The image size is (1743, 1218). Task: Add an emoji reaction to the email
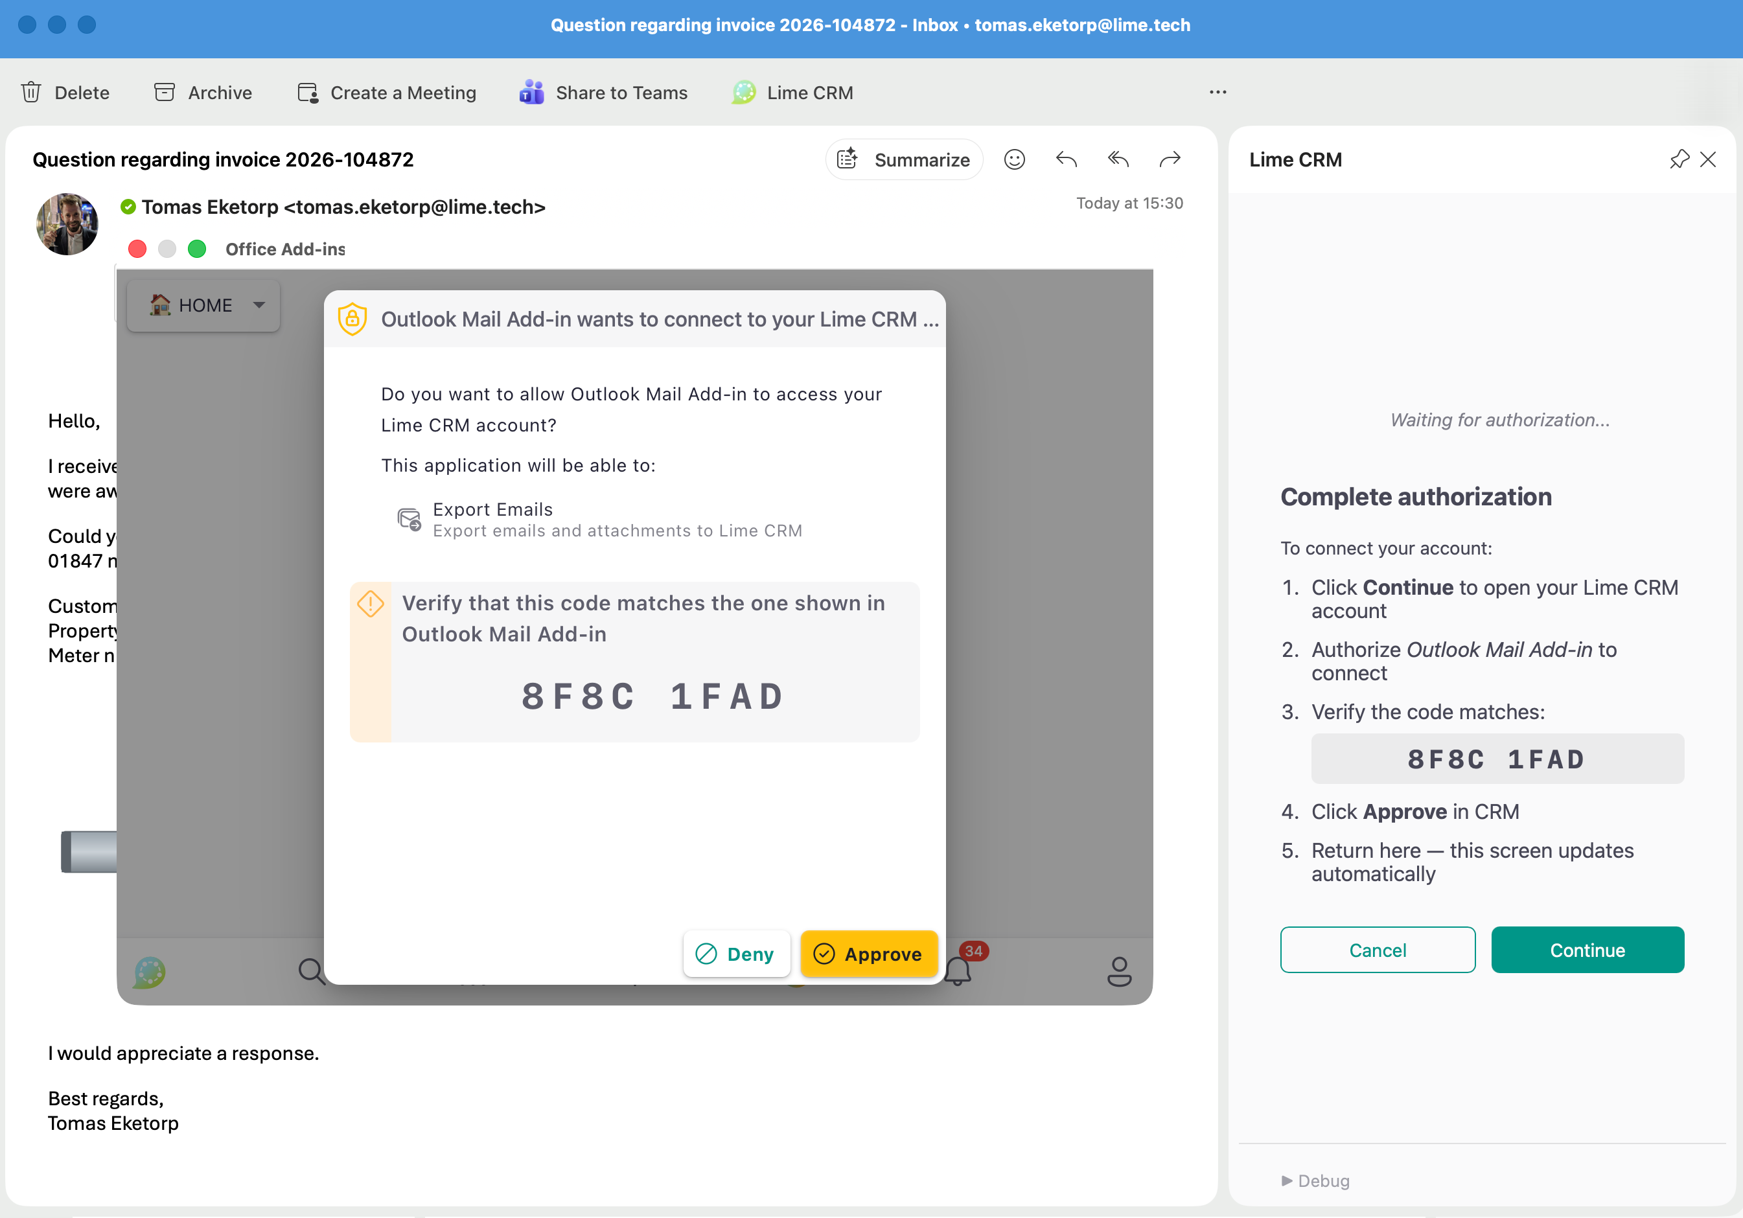click(1014, 159)
